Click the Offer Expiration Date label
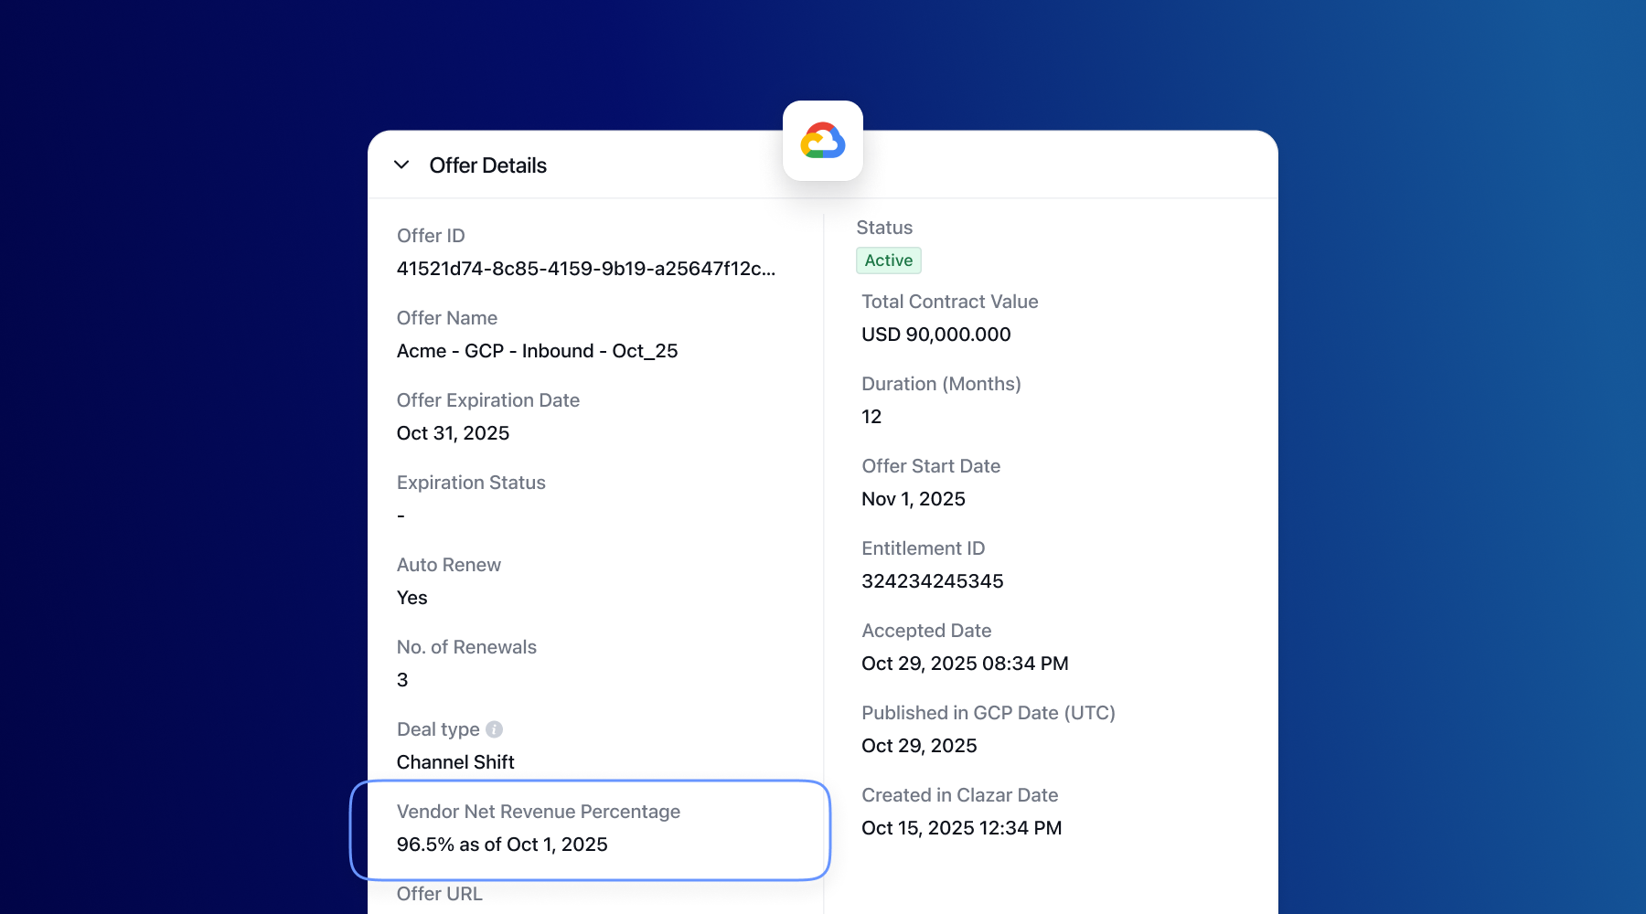 coord(488,400)
